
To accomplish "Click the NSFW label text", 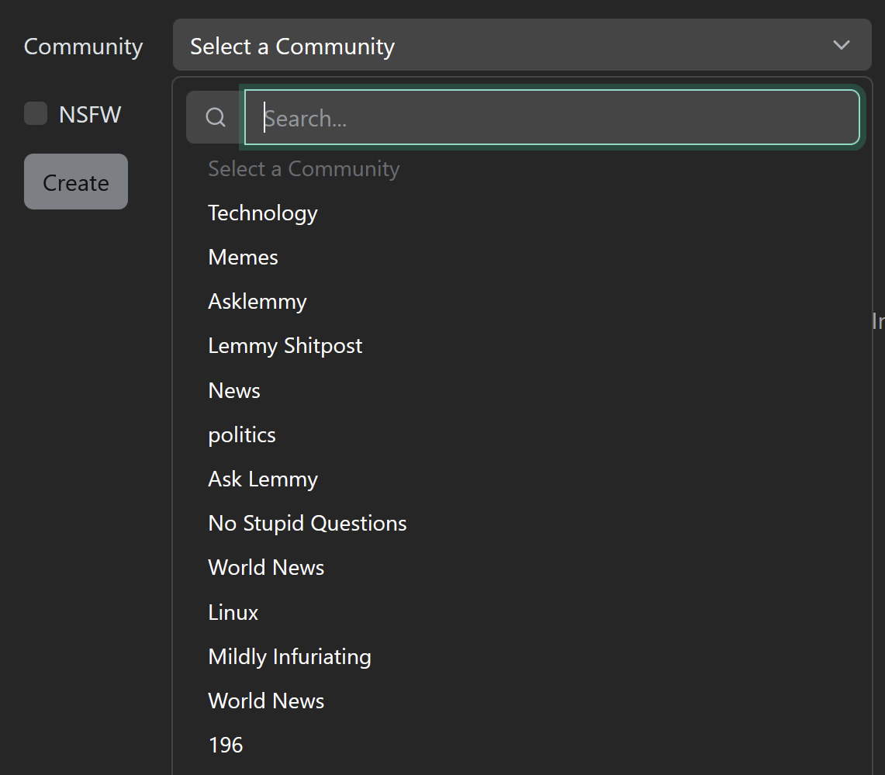I will tap(90, 115).
